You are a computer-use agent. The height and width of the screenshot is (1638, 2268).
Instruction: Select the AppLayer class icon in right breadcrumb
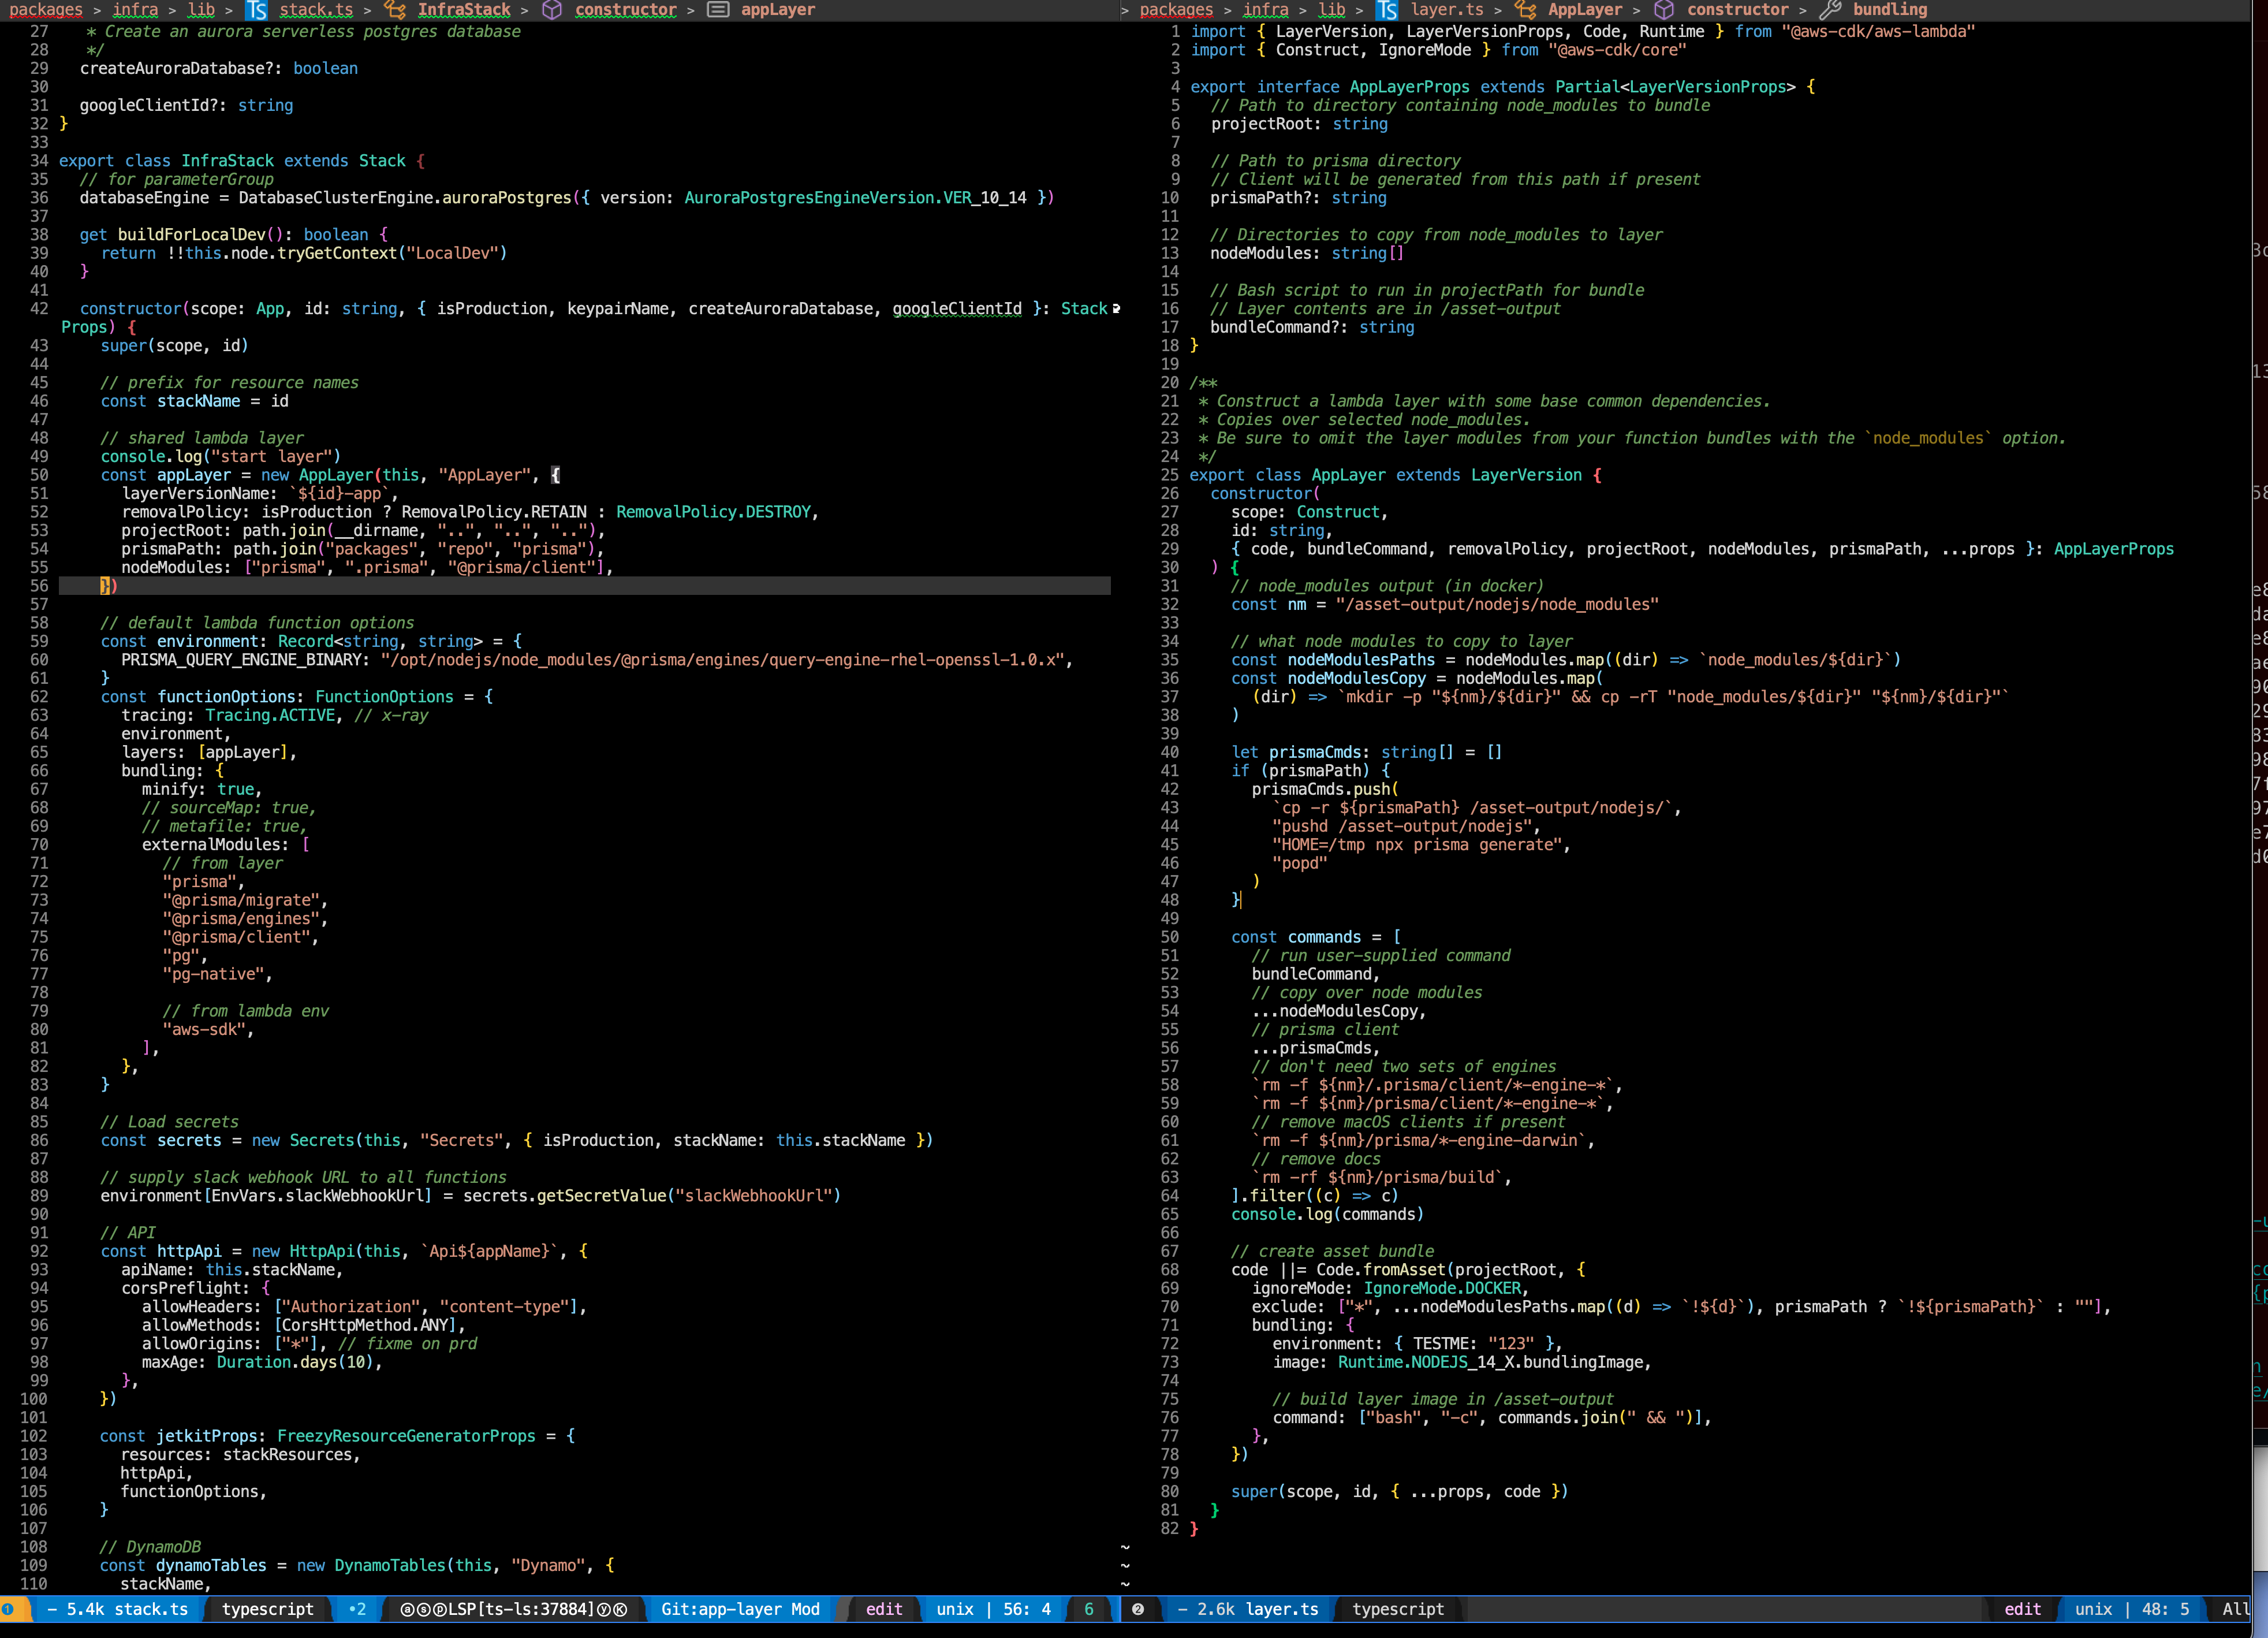pos(1526,10)
